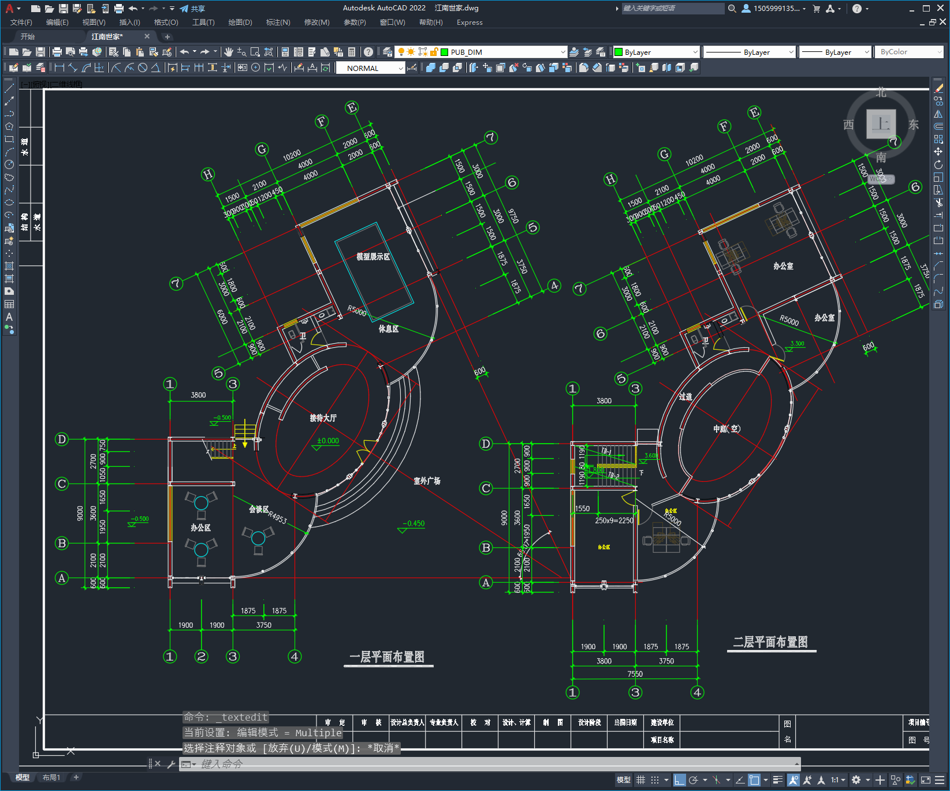Click the Angular dimension tool
950x791 pixels.
point(155,68)
